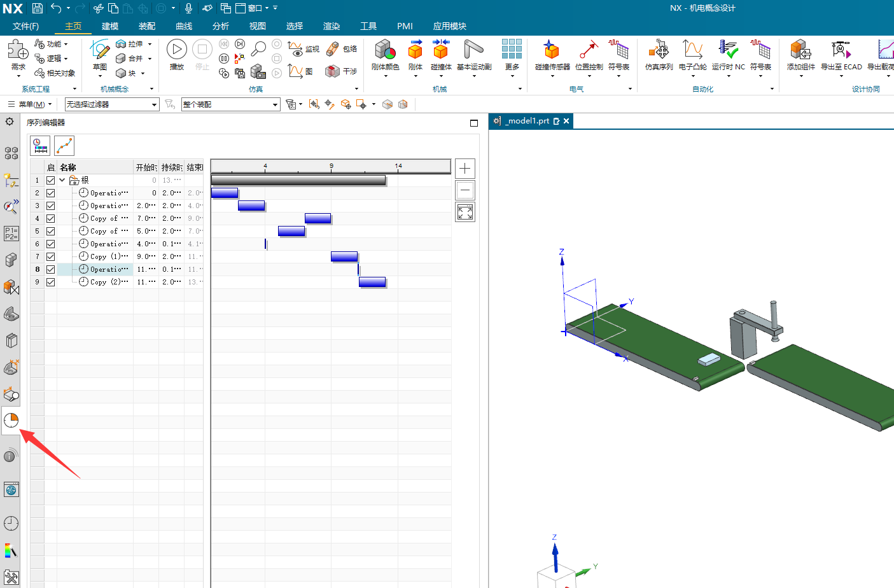Toggle the checkbox in sequence row 9
This screenshot has height=588, width=894.
[x=50, y=282]
